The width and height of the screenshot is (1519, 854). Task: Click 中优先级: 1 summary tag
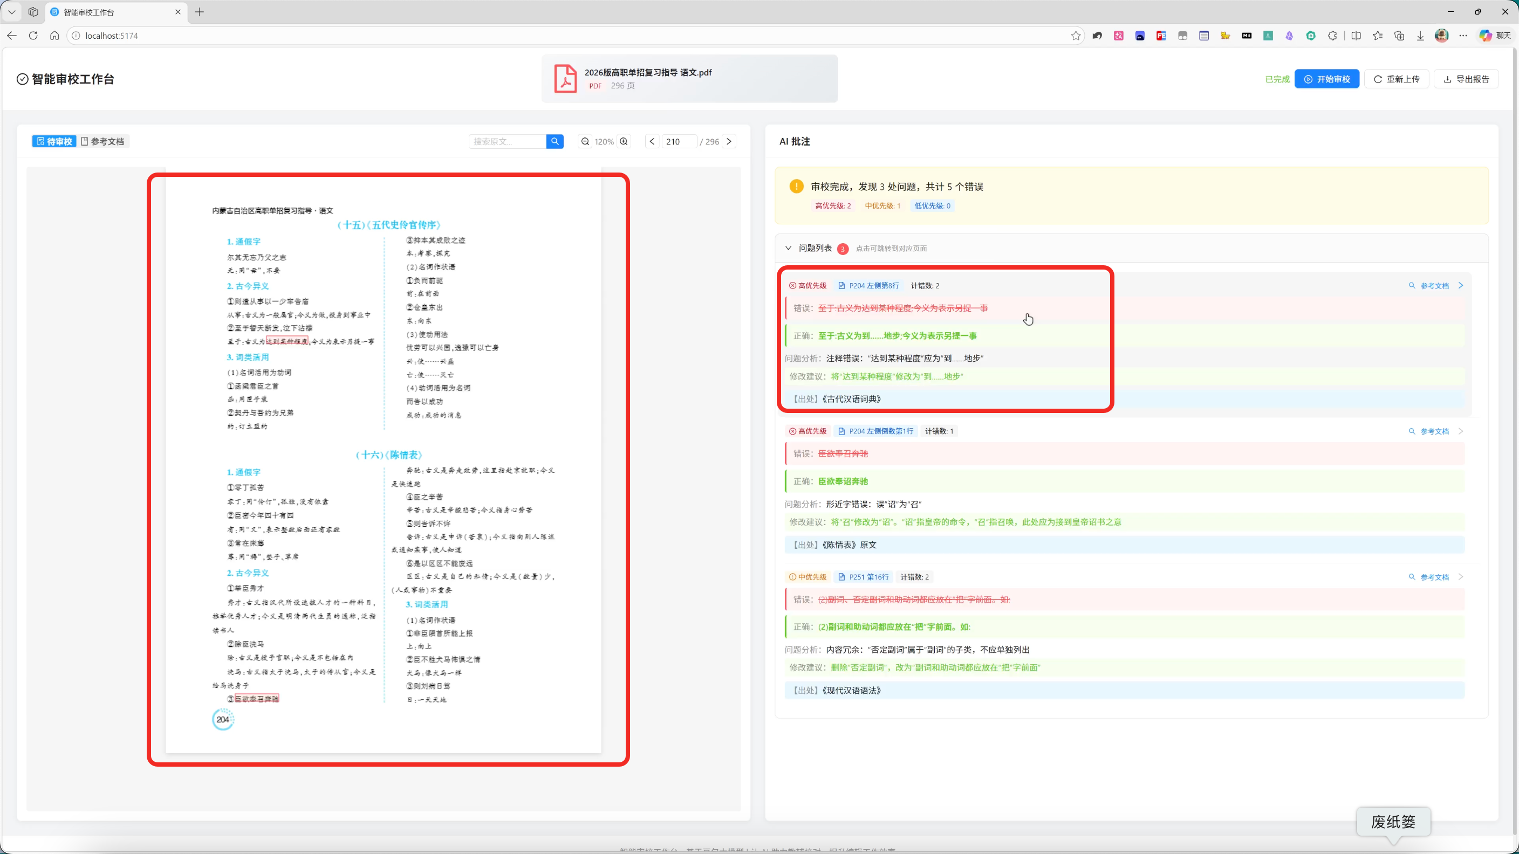[882, 206]
